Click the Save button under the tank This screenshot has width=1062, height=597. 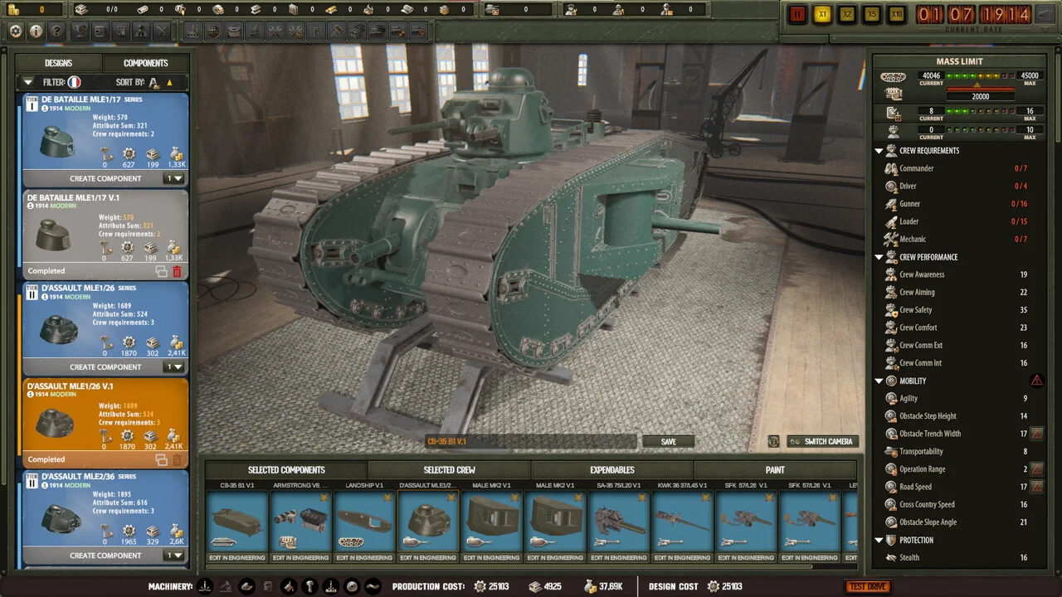pos(668,441)
